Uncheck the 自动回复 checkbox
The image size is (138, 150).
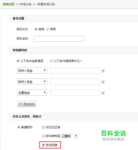point(43,145)
